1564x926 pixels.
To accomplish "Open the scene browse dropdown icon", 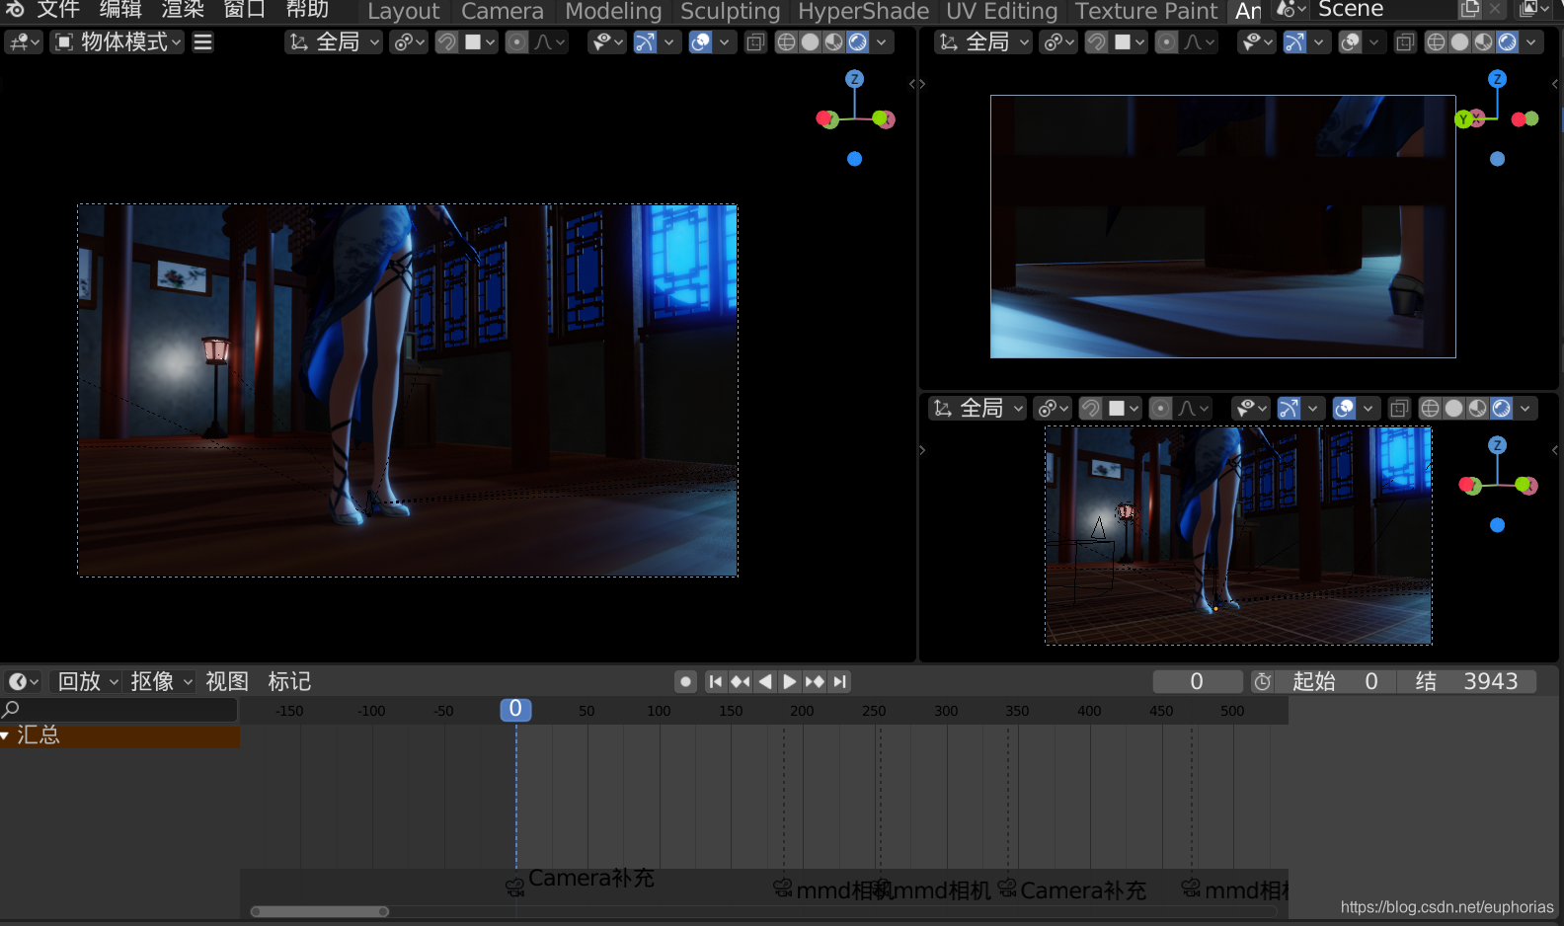I will coord(1290,10).
